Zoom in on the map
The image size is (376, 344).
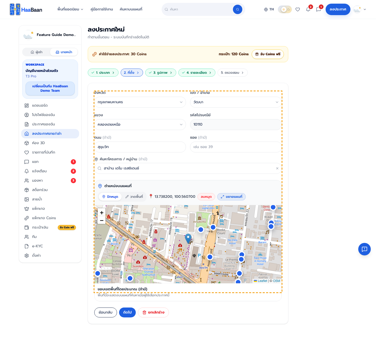(x=102, y=213)
